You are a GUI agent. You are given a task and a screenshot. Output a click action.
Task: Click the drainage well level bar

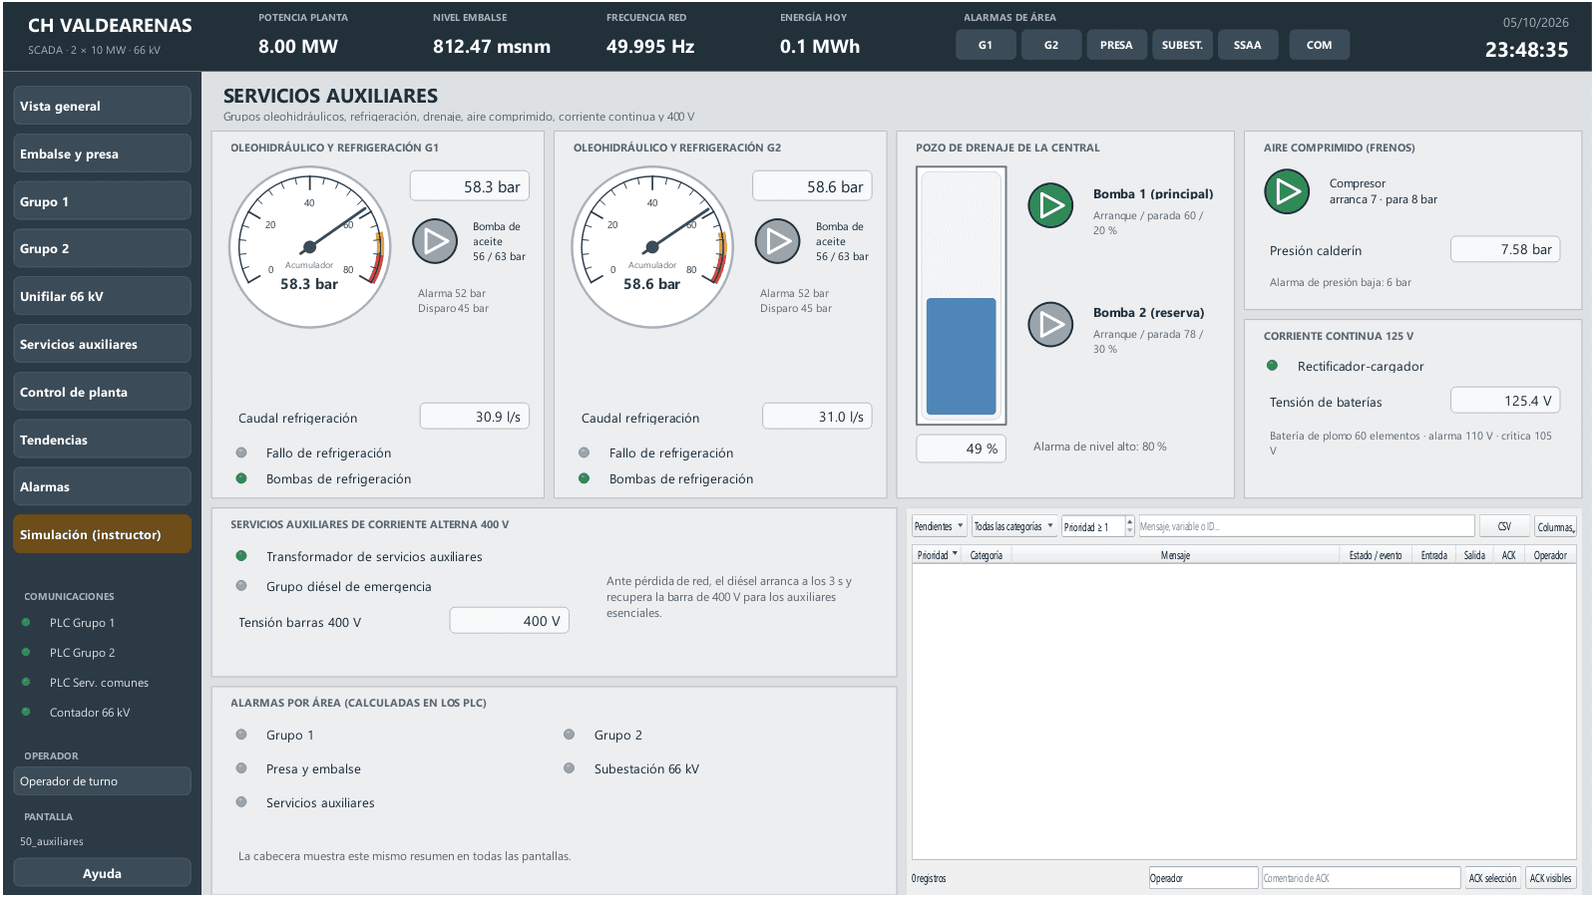coord(962,295)
